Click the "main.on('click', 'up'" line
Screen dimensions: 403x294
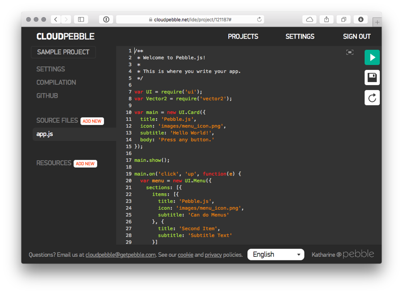(x=187, y=173)
